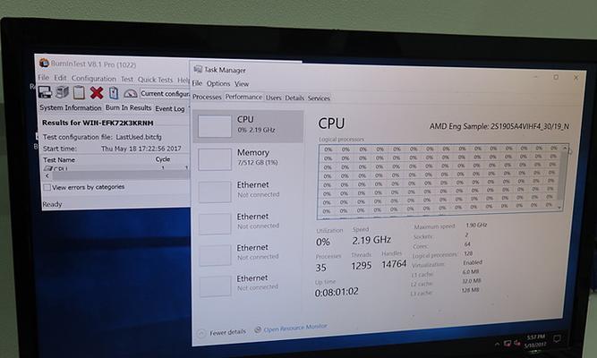Click the Task Manager title bar icon

[x=198, y=69]
